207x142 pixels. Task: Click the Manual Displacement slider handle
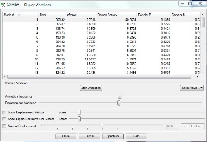[x=102, y=125]
